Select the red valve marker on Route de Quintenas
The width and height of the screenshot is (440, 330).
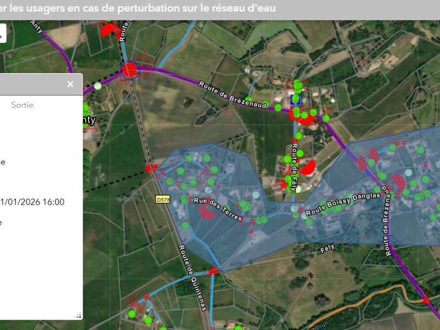coord(213,270)
